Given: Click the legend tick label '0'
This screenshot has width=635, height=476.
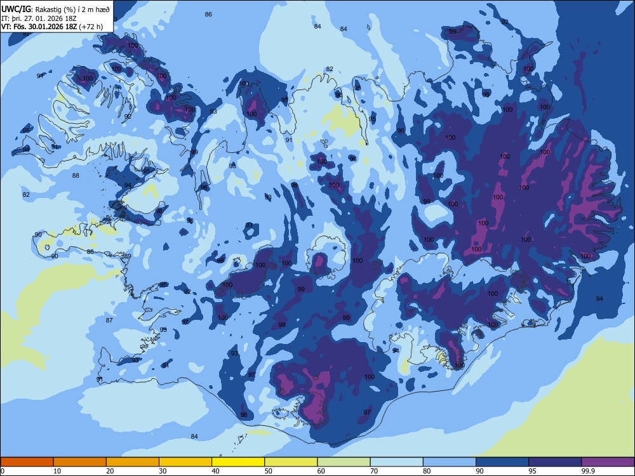Looking at the screenshot, I should pos(3,471).
